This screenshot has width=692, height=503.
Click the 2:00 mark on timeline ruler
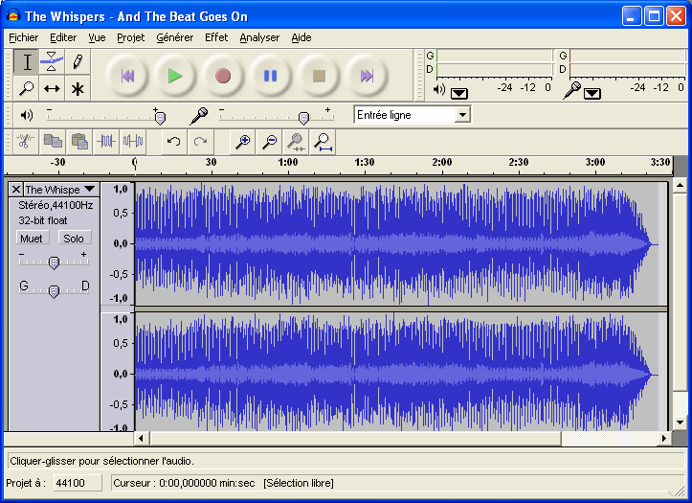tap(442, 162)
